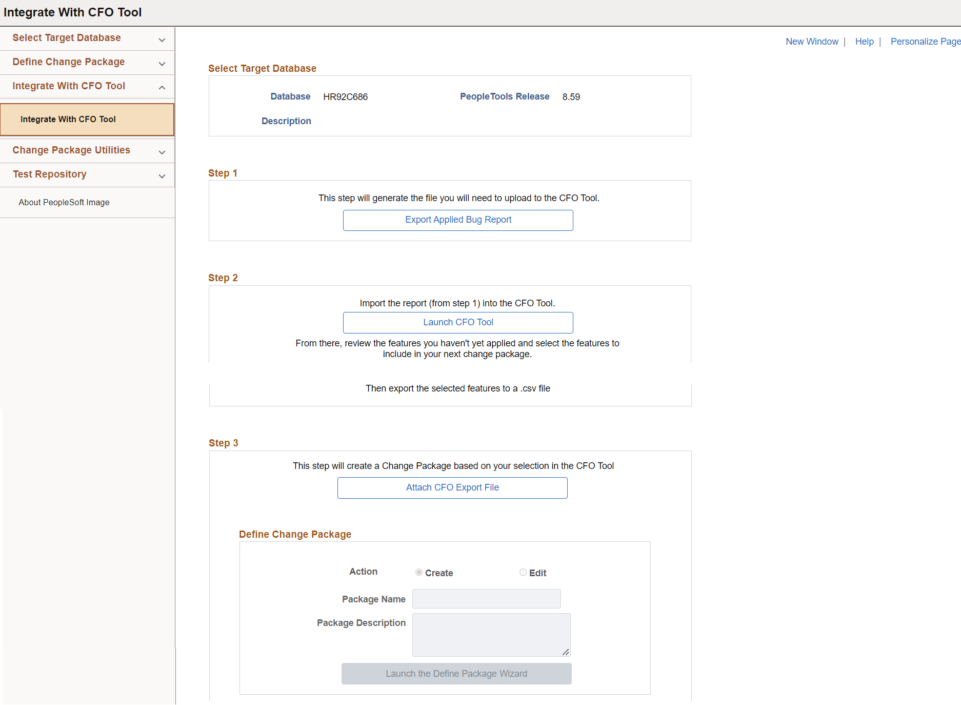
Task: Expand the Select Target Database chevron
Action: click(162, 40)
